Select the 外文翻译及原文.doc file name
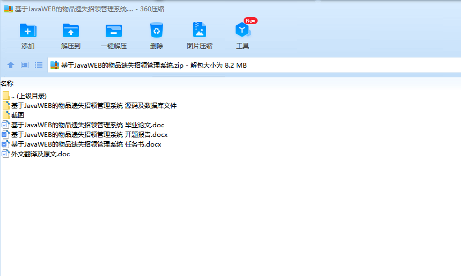This screenshot has width=461, height=276. click(x=41, y=154)
